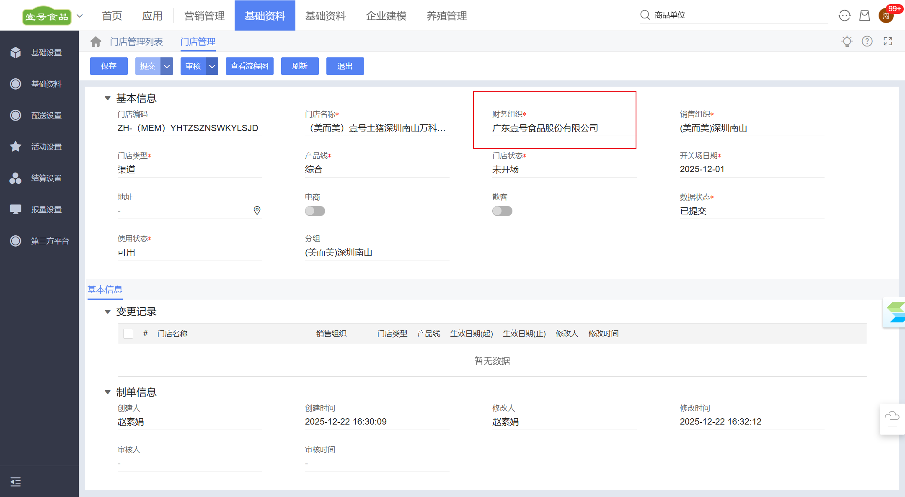Click the help question mark icon
905x497 pixels.
point(867,41)
